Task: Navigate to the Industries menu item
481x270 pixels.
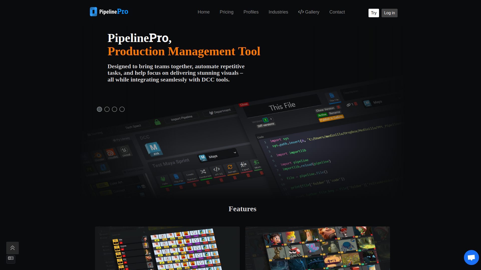Action: (x=278, y=12)
